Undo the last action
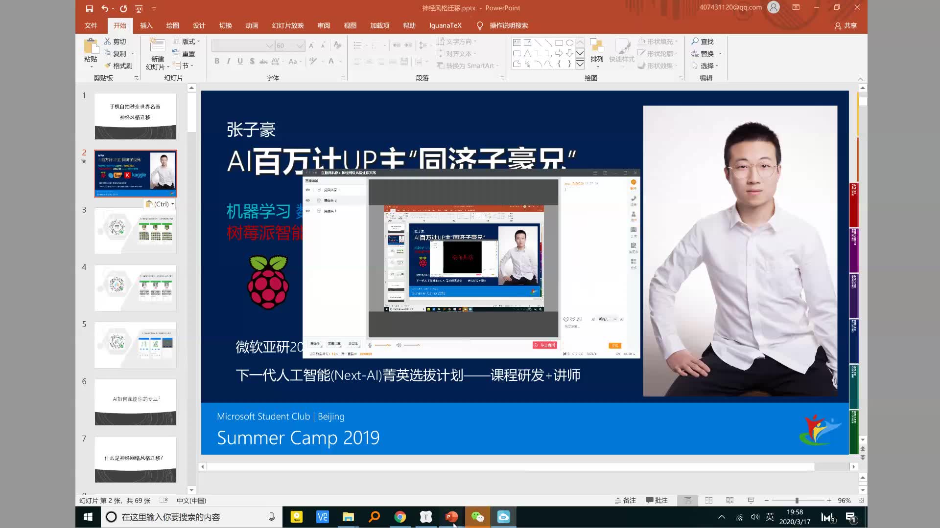 click(104, 8)
